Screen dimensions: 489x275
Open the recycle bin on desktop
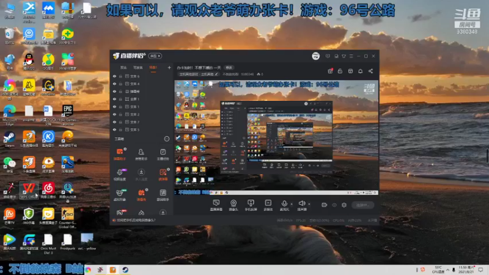[9, 36]
